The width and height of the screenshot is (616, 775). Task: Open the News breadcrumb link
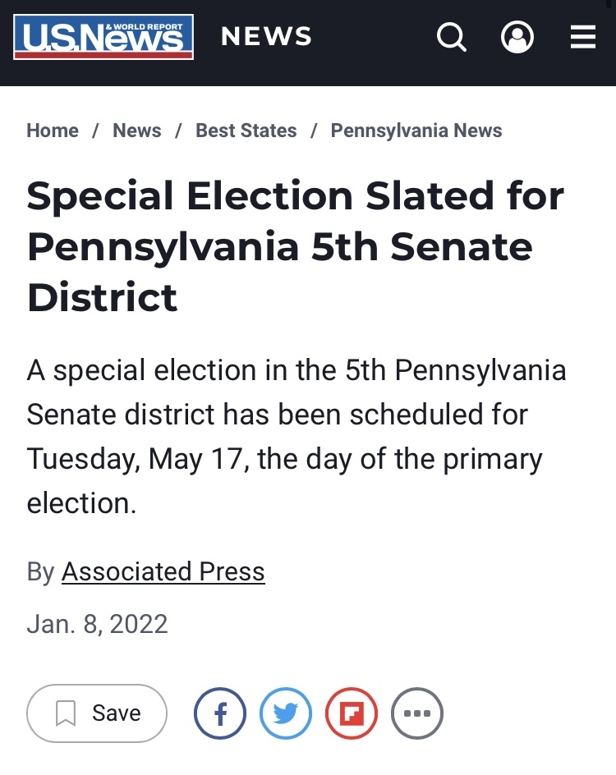pos(137,131)
